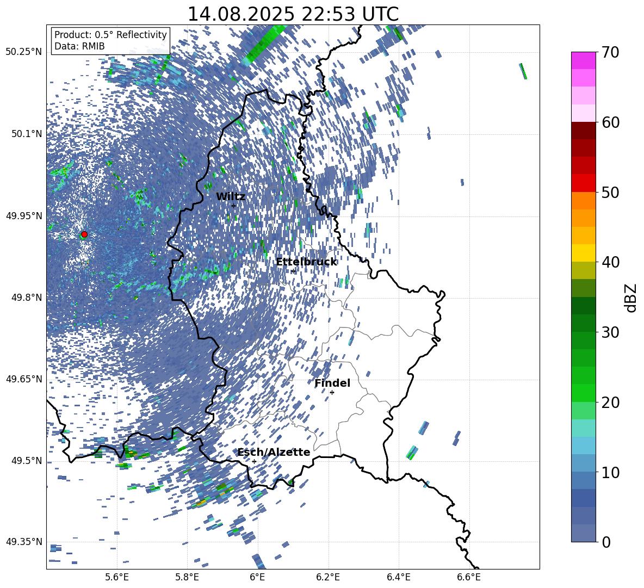Viewport: 644px width, 588px height.
Task: Click the 49.8°N latitude label
Action: coord(27,298)
